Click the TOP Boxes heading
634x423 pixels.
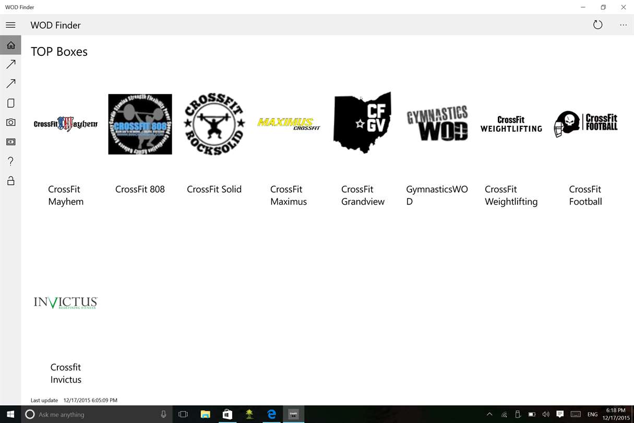tap(59, 52)
